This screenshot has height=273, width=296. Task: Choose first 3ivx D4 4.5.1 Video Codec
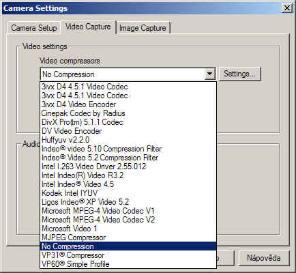128,87
